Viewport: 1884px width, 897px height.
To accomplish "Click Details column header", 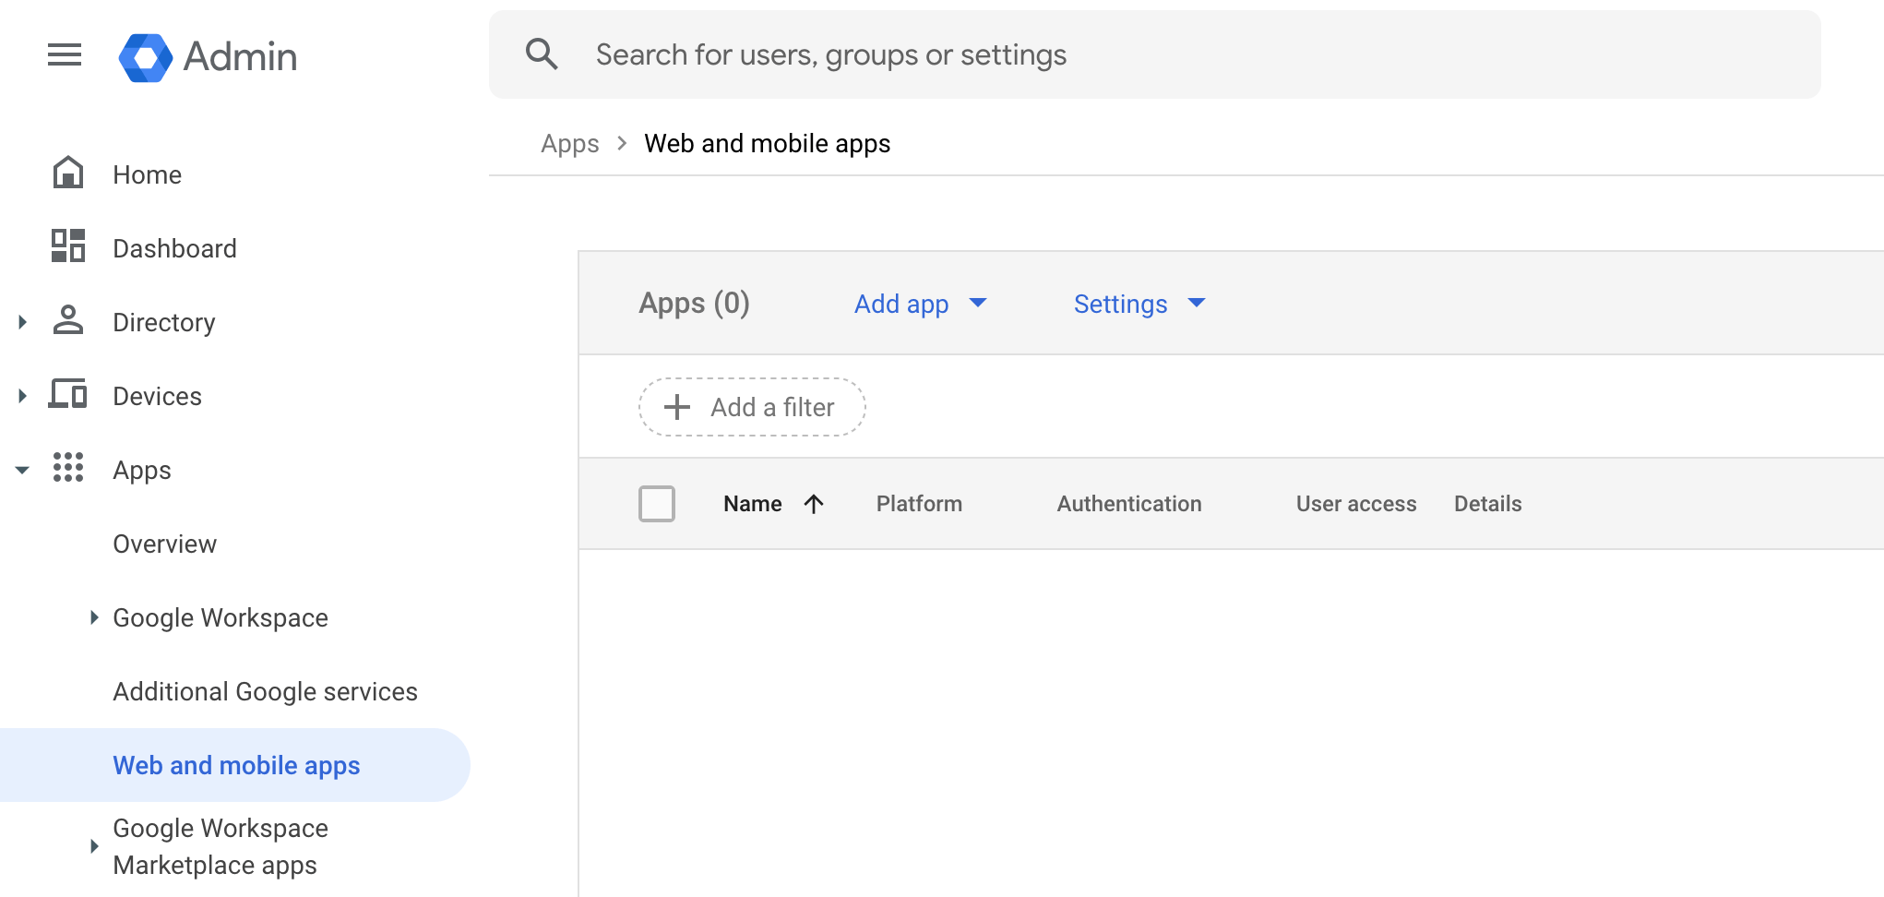I will pyautogui.click(x=1488, y=504).
